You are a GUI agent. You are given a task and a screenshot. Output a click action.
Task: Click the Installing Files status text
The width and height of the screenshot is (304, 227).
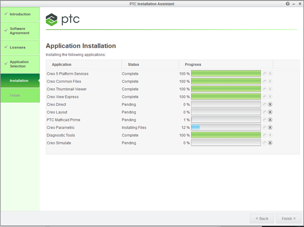tap(134, 128)
